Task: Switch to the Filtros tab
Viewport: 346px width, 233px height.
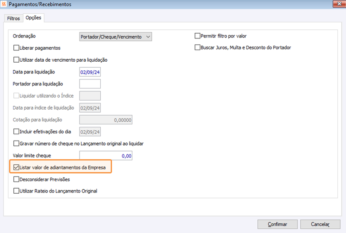Action: click(13, 18)
